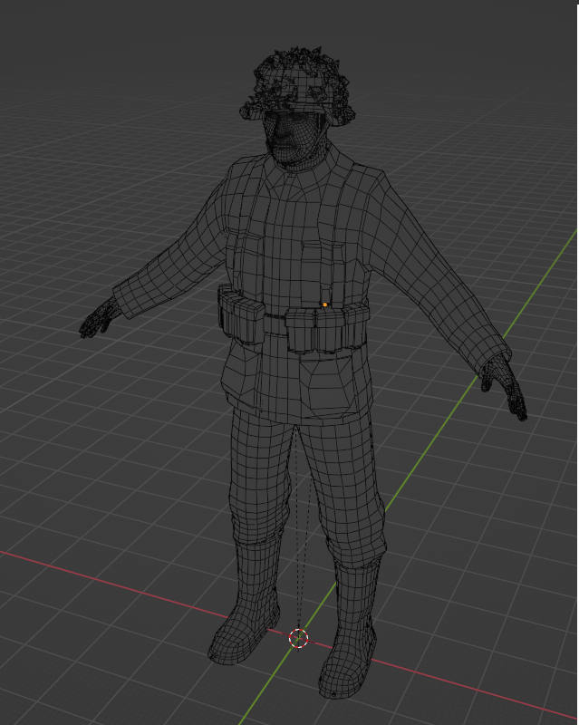The height and width of the screenshot is (725, 579).
Task: Click the dashed line above the 3D cursor
Action: (297, 544)
